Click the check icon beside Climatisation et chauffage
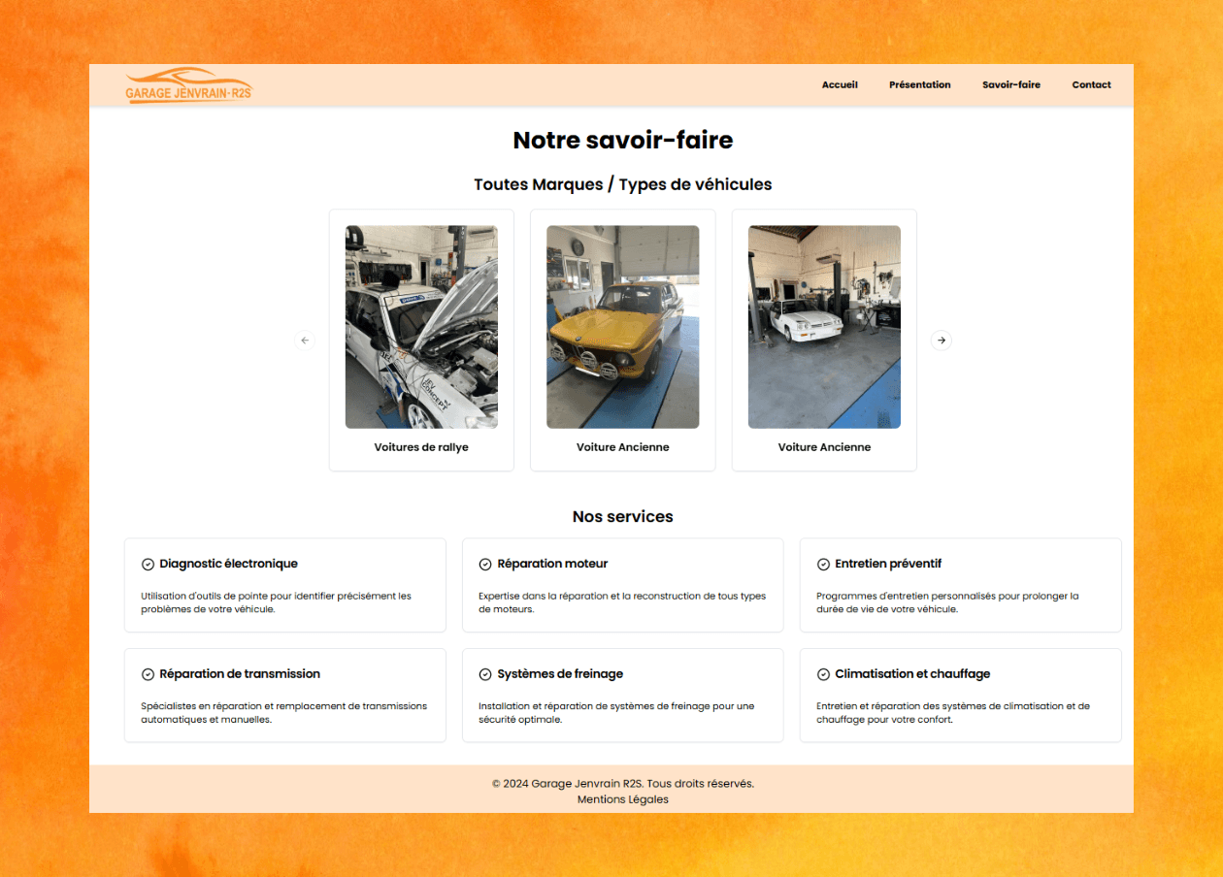 (x=823, y=674)
